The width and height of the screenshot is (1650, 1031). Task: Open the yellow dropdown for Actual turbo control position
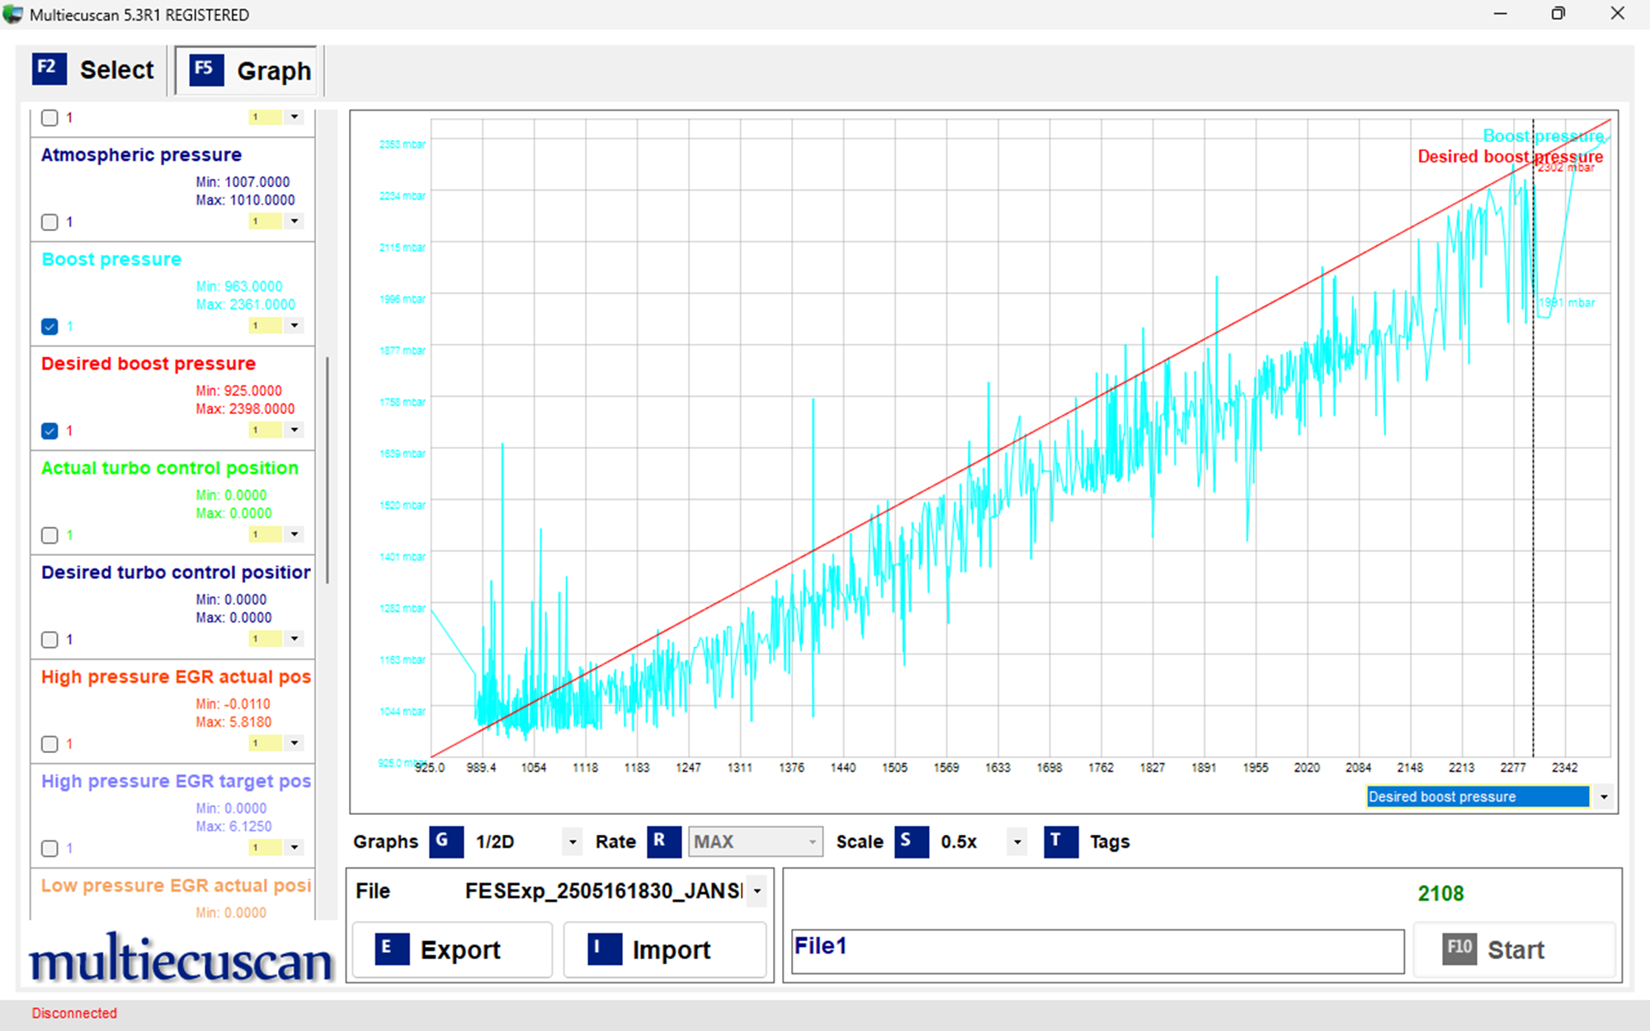pos(294,534)
